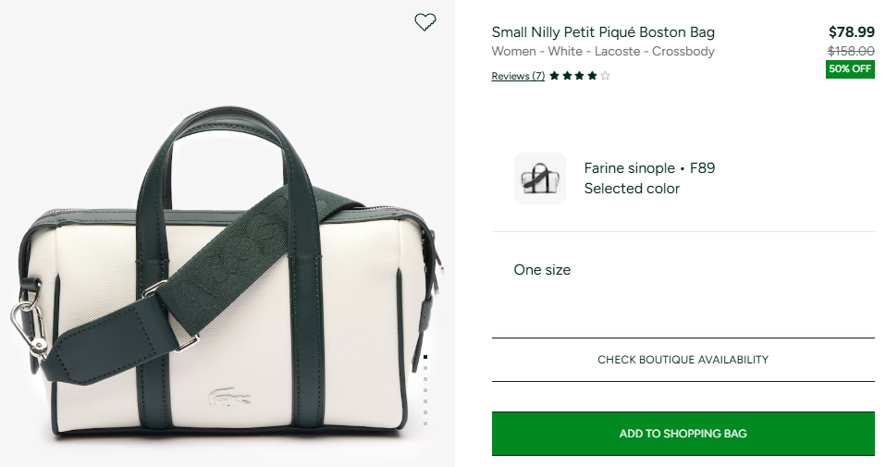Click the Farine sinople • F89 color label
Screen dimensions: 886x467
point(649,168)
